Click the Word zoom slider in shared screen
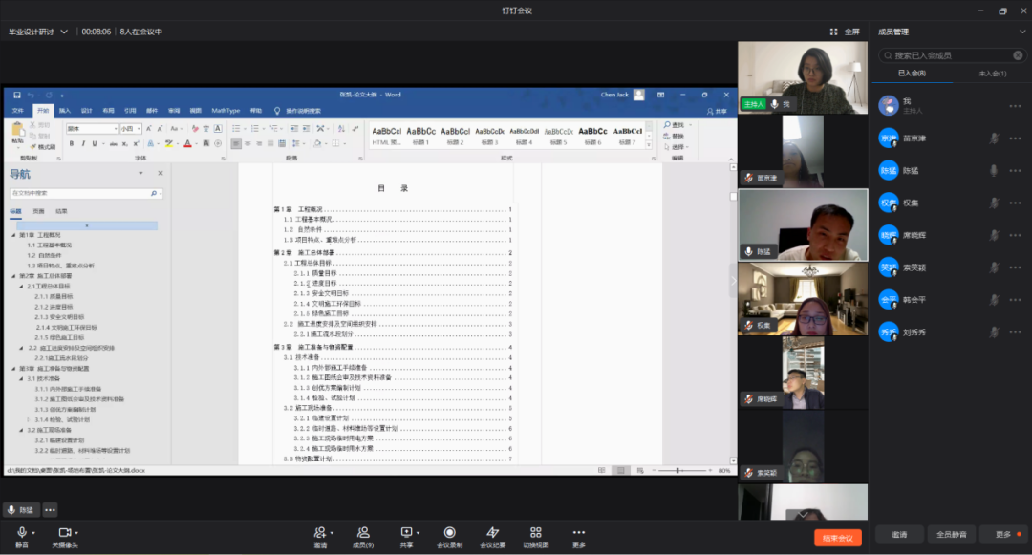 point(678,470)
